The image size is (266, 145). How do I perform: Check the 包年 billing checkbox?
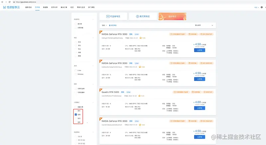(x=76, y=122)
